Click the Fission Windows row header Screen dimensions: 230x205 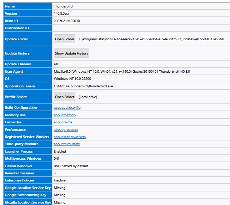(x=27, y=166)
